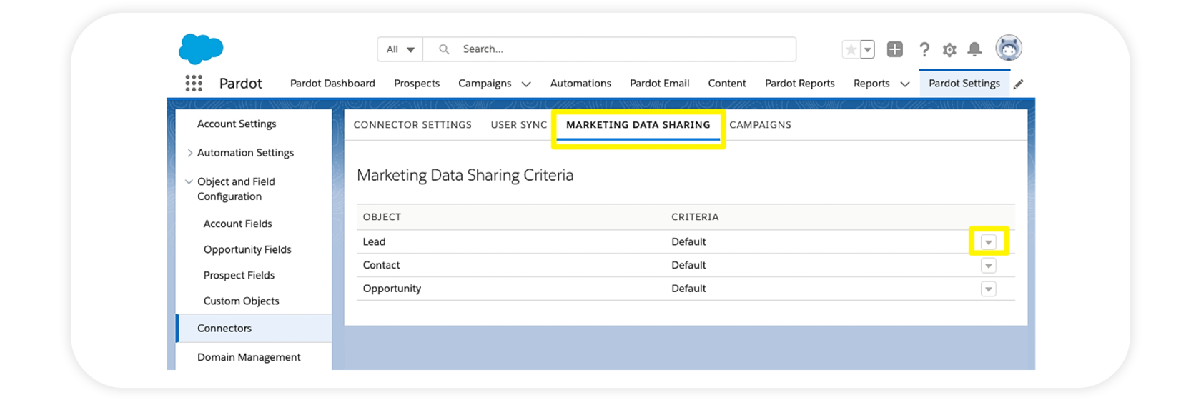Switch to the User Sync tab
This screenshot has width=1201, height=400.
518,124
